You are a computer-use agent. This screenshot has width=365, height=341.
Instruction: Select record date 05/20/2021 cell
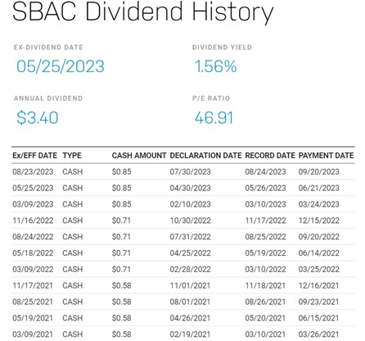pos(265,318)
